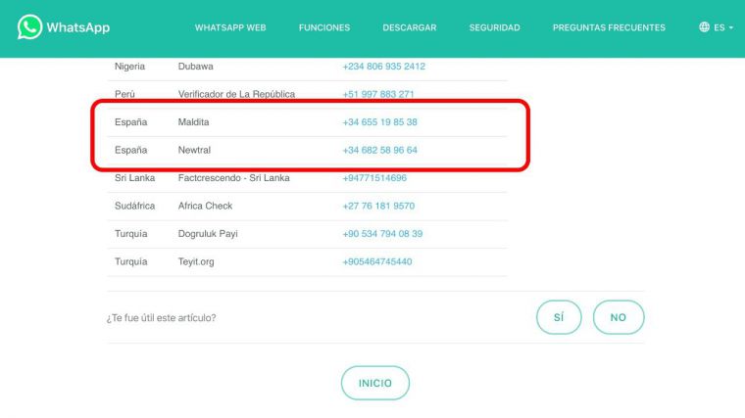Click the INICIO button
This screenshot has height=418, width=745.
[374, 383]
